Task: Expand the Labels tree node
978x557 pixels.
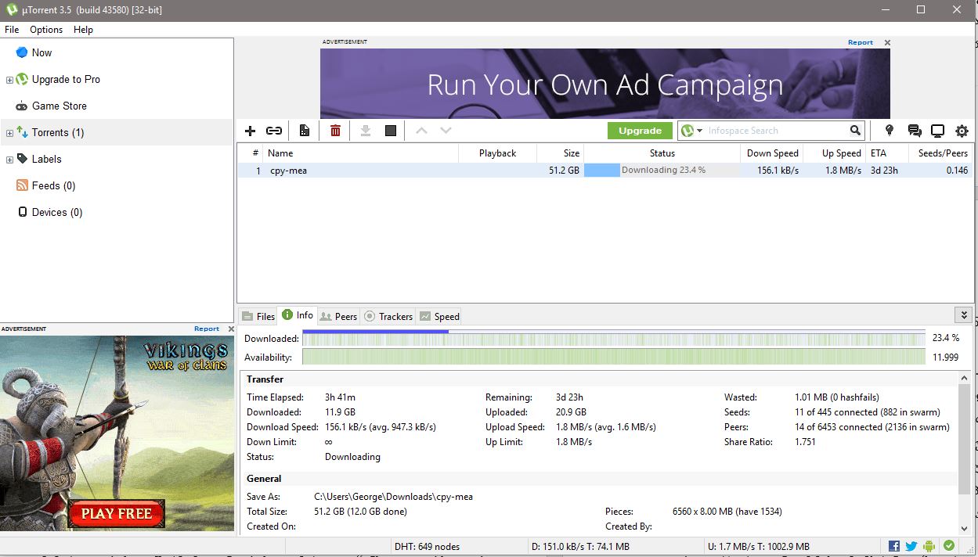Action: pyautogui.click(x=9, y=160)
